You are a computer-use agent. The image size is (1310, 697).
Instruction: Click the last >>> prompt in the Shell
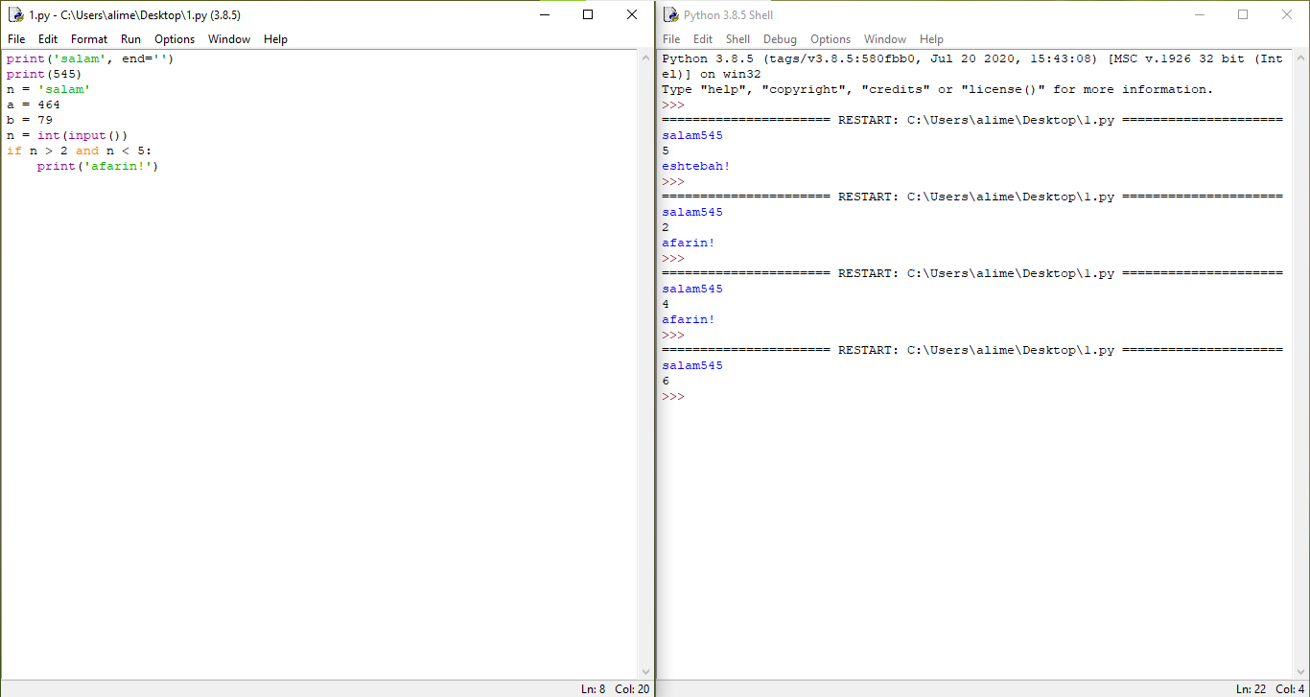[x=673, y=396]
